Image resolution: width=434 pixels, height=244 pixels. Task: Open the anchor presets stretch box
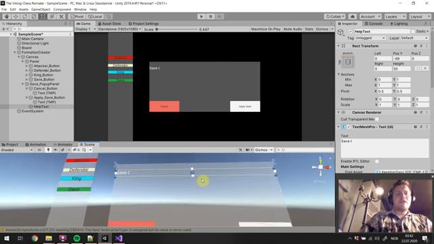point(348,62)
